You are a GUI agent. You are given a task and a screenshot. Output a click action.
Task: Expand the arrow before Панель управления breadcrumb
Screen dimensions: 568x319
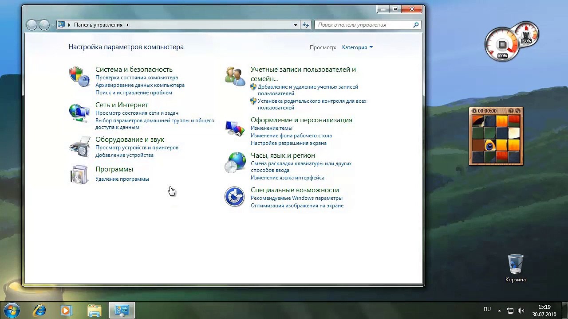click(69, 25)
